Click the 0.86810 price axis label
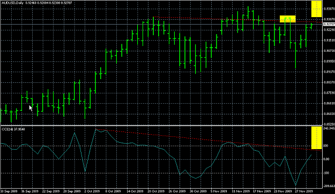 [329, 103]
